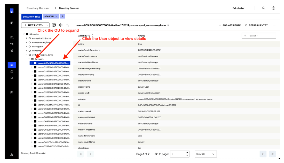Close the SEARCH 1 tab with its X

(56, 16)
